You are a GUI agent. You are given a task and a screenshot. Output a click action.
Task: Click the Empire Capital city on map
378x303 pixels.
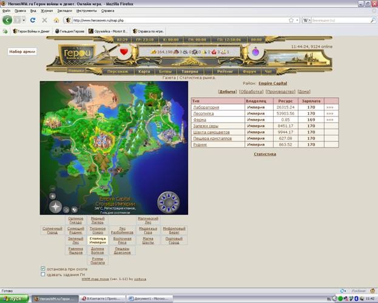pos(102,141)
